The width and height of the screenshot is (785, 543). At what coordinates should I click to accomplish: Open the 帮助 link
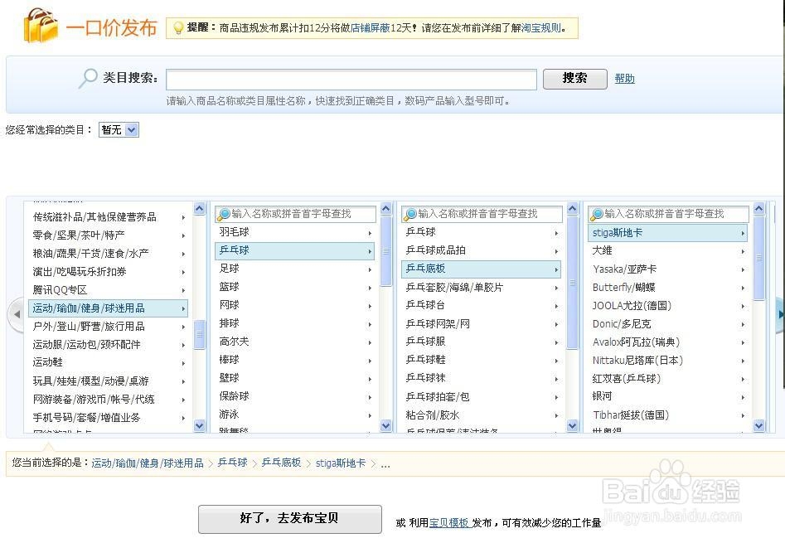(x=624, y=79)
